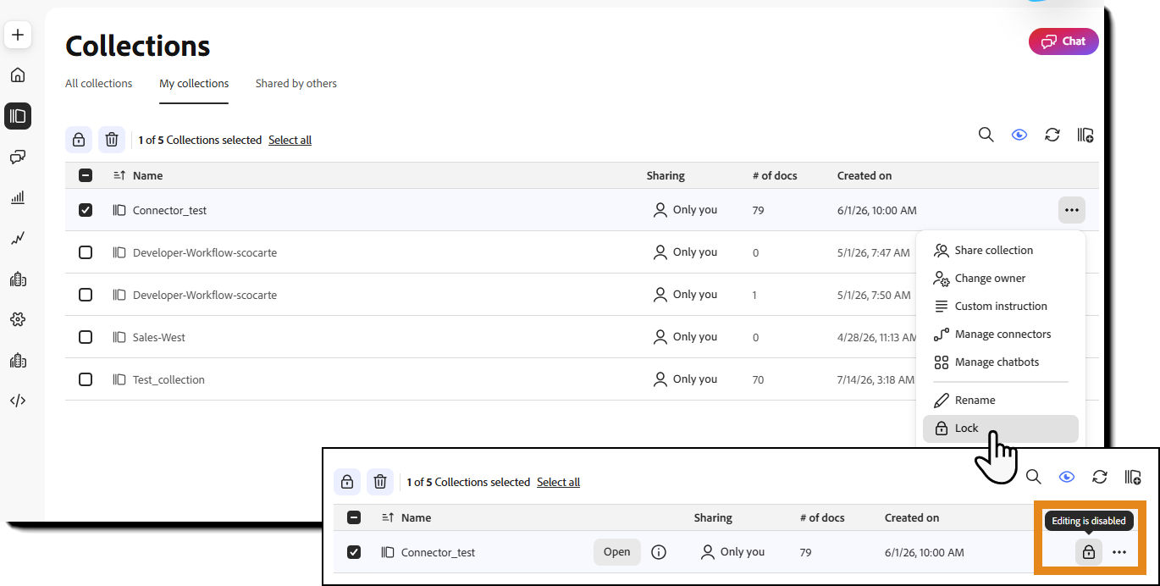Choose Change owner from context menu

(1000, 279)
